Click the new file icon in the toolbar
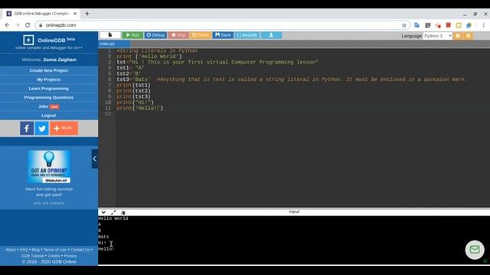The width and height of the screenshot is (490, 275). tap(110, 35)
